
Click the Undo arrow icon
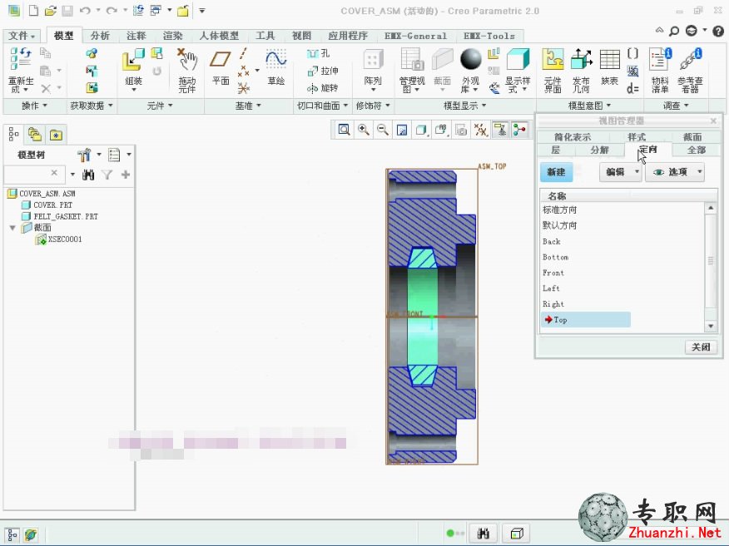click(x=85, y=11)
